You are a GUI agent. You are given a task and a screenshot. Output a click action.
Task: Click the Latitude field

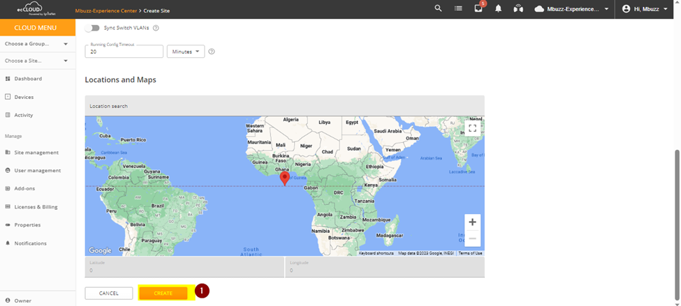click(184, 267)
